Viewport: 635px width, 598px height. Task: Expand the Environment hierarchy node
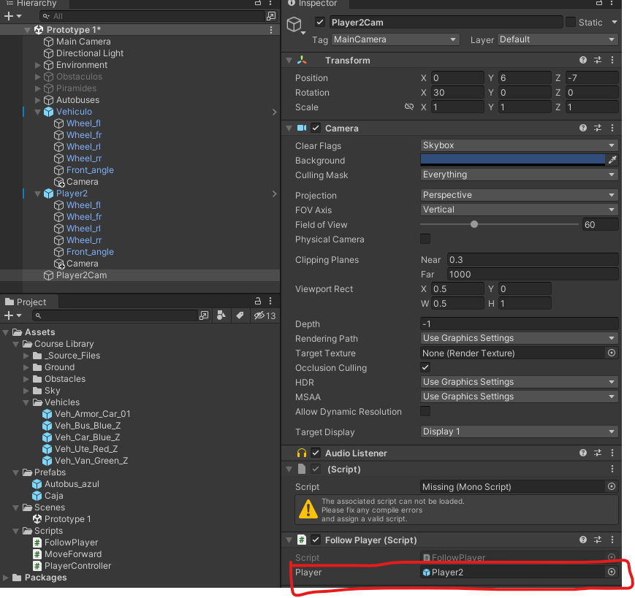coord(38,65)
